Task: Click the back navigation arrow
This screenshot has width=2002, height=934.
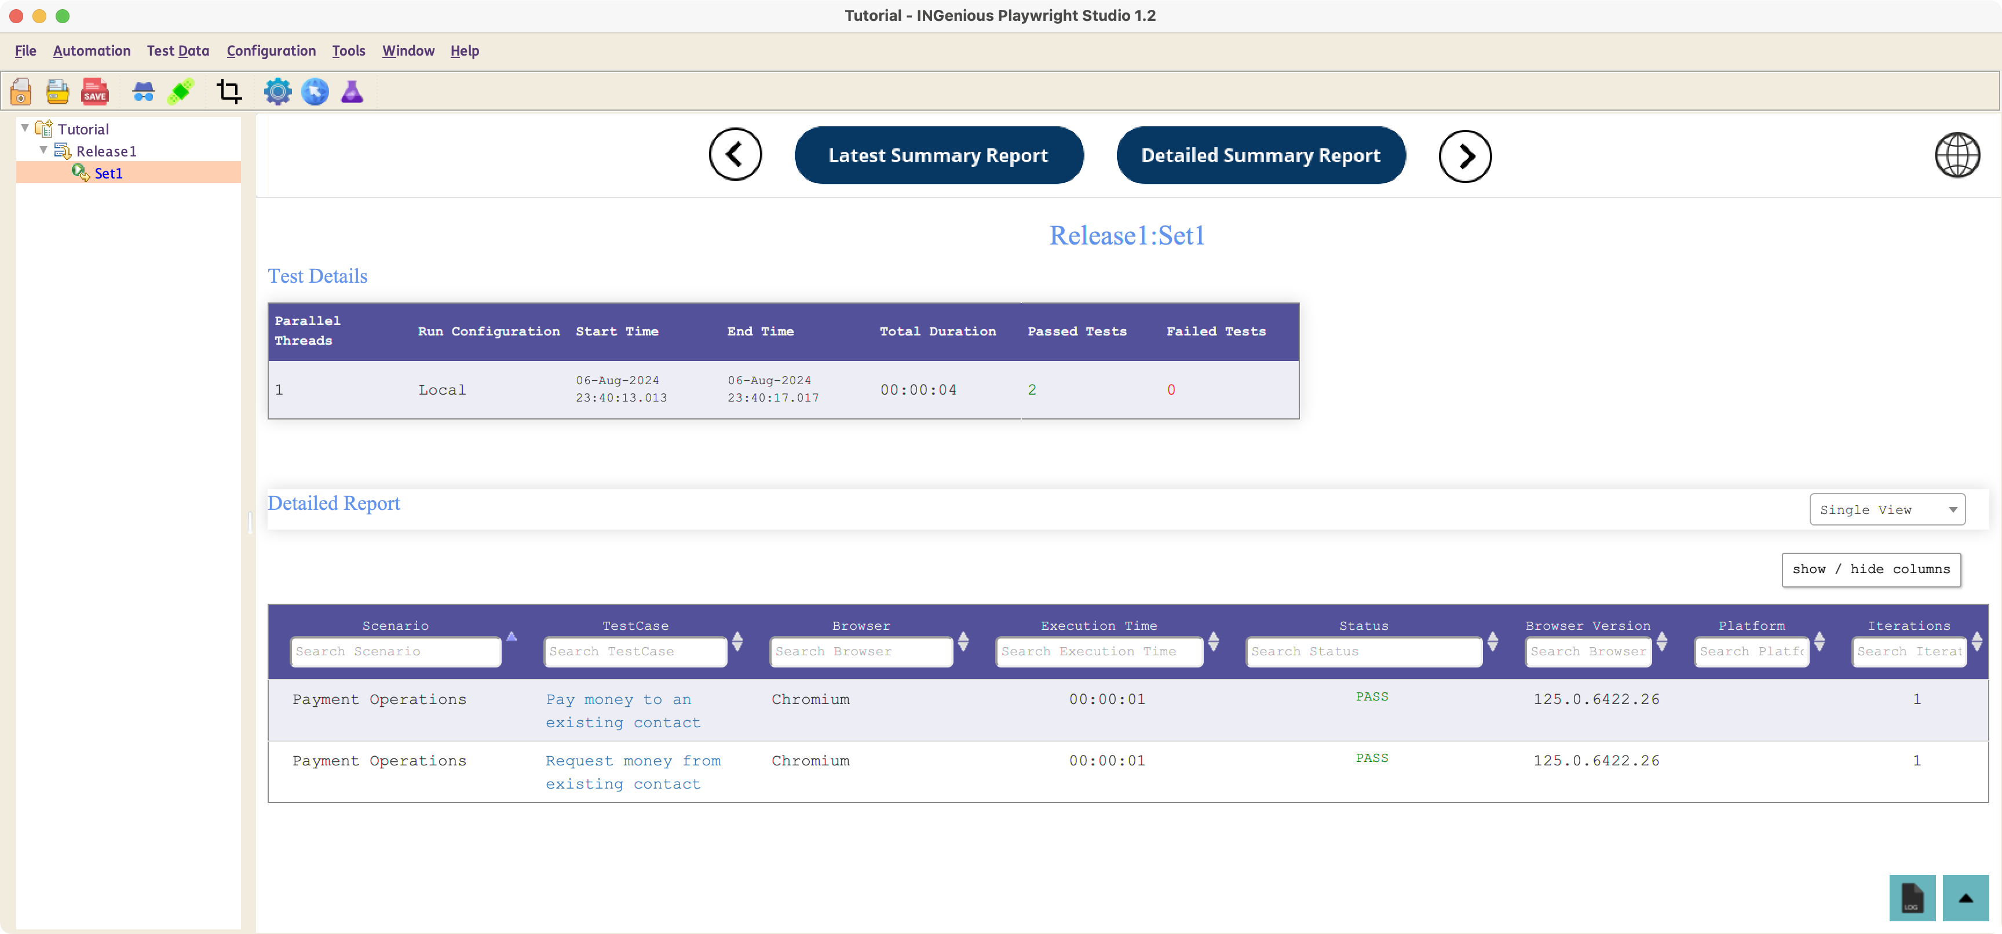Action: [736, 156]
